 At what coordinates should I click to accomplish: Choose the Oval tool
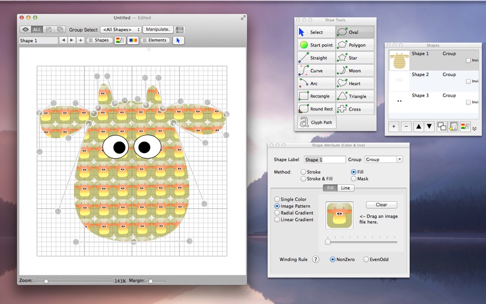click(x=355, y=32)
